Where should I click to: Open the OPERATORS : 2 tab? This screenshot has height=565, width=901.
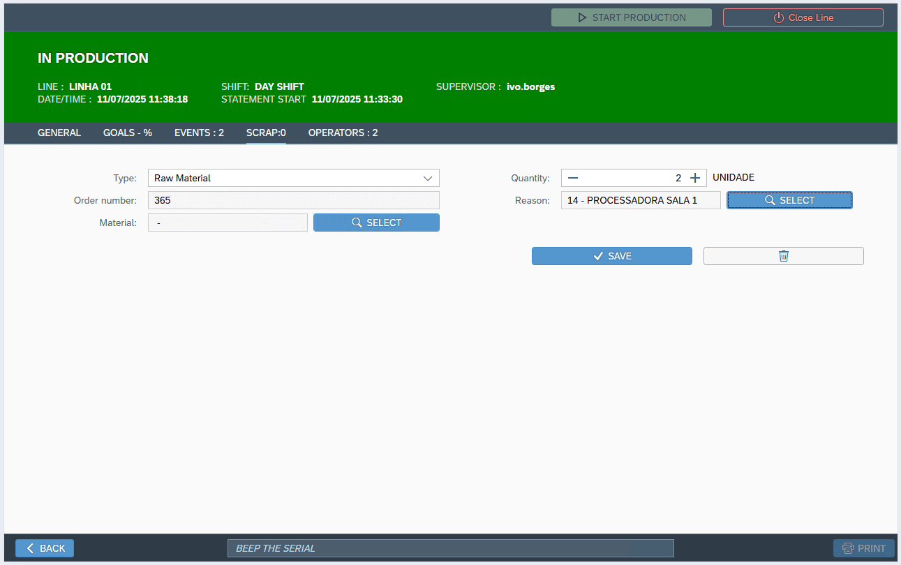[343, 133]
